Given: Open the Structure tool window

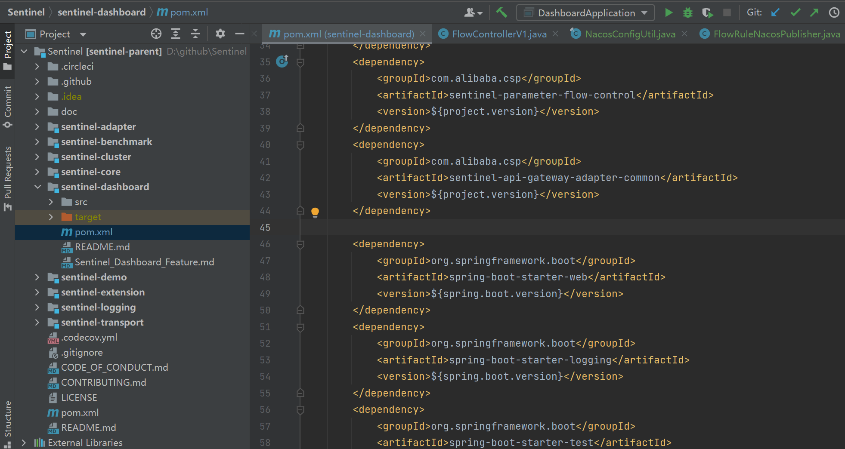Looking at the screenshot, I should tap(7, 424).
